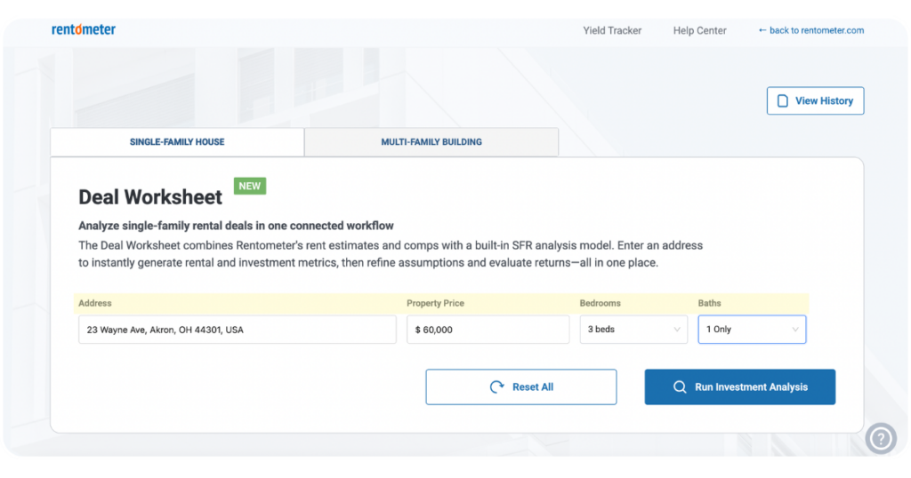
Task: Open the help question mark icon
Action: (881, 439)
